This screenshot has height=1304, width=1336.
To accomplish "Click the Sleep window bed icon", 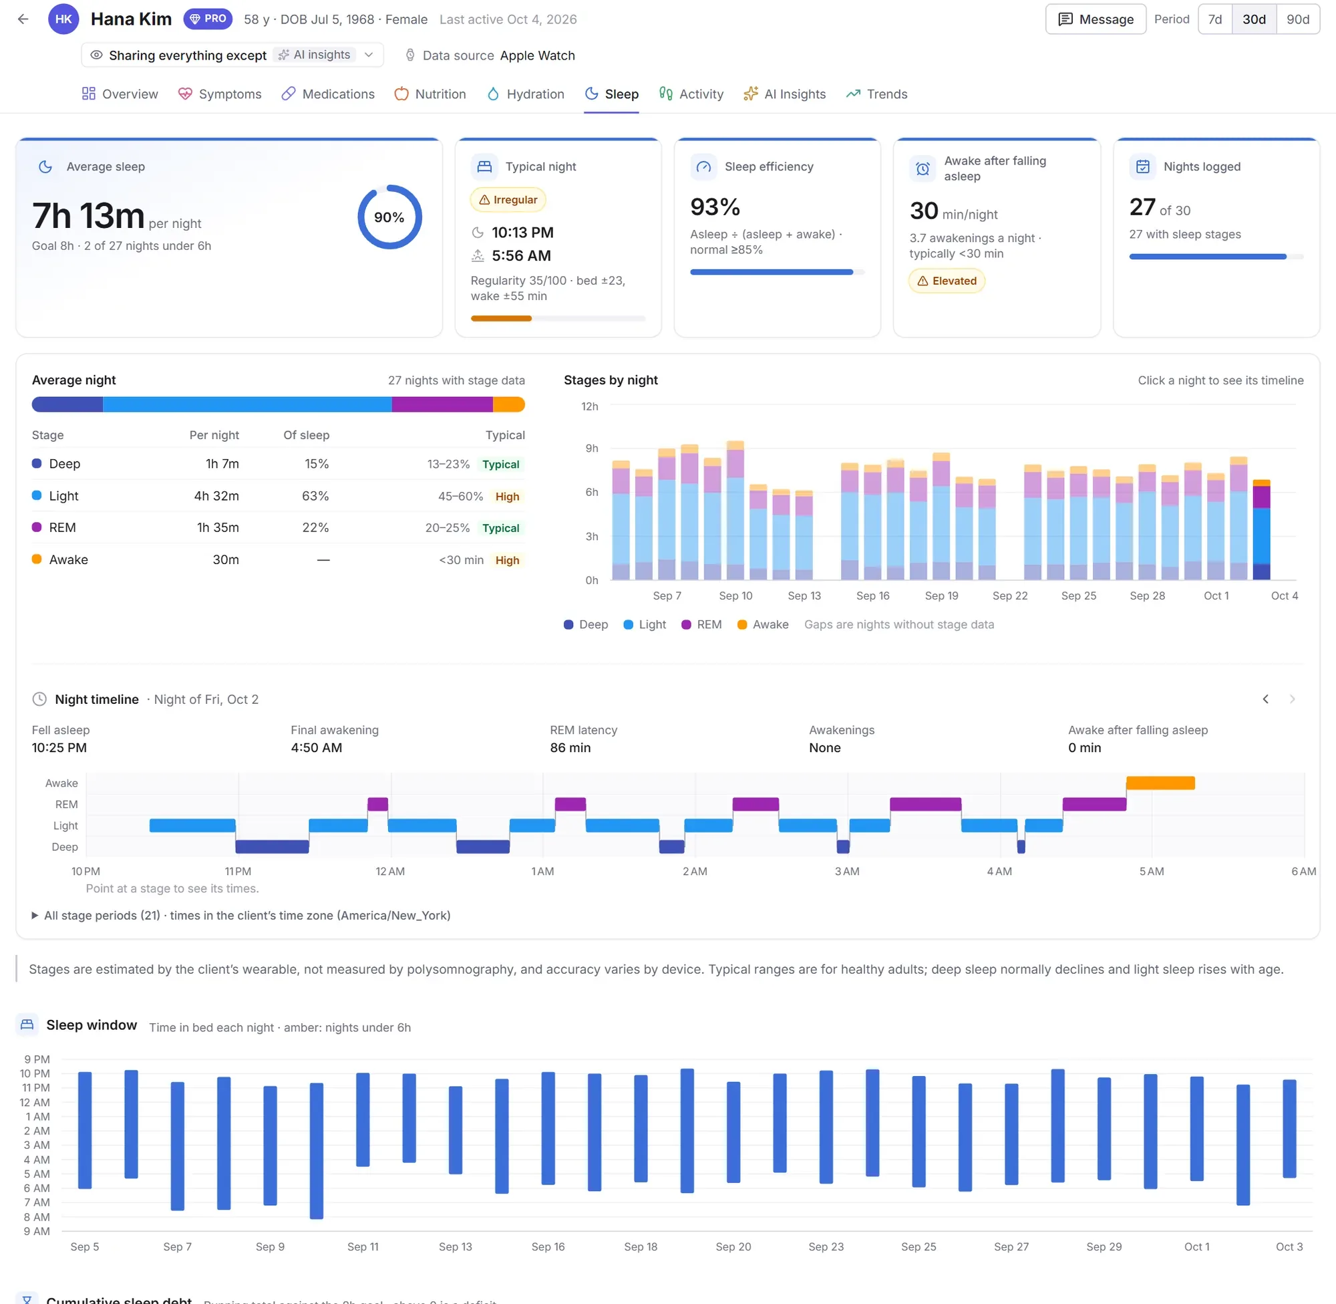I will [x=27, y=1025].
